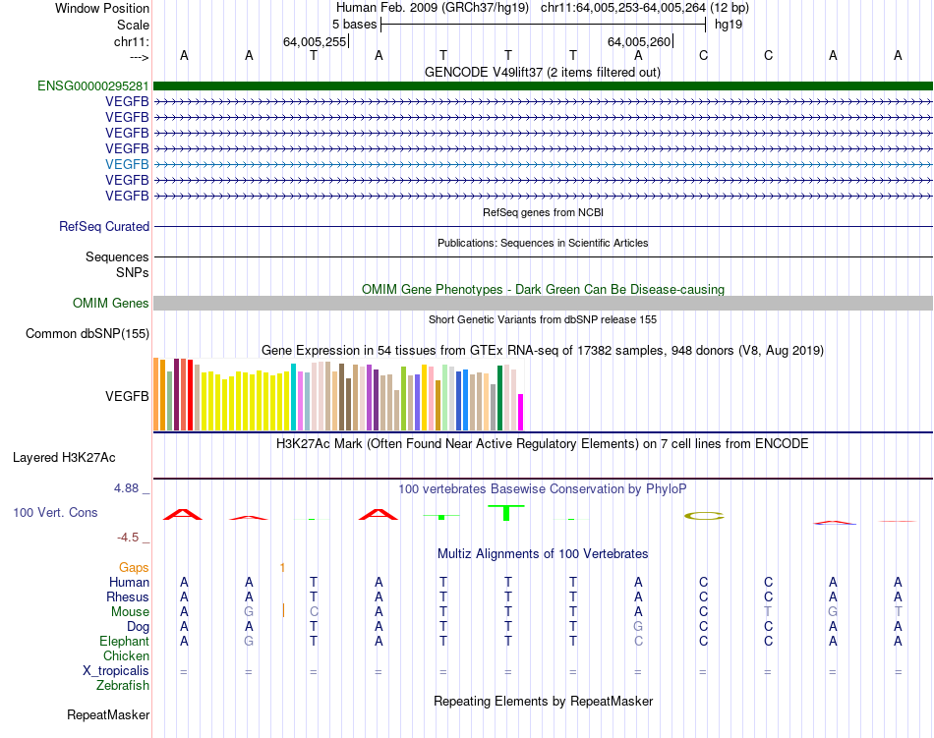Image resolution: width=934 pixels, height=738 pixels.
Task: Click the X_tropicalis species label
Action: coord(116,671)
